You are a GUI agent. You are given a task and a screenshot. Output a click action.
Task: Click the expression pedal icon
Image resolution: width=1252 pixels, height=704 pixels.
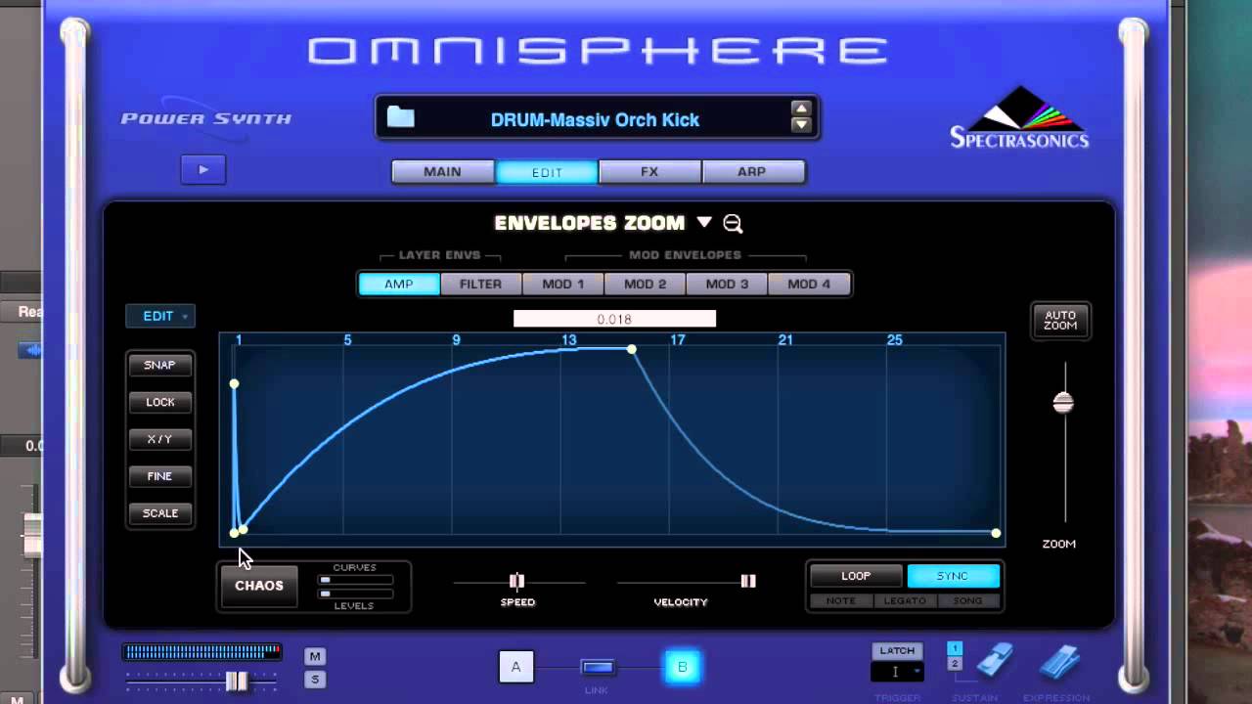tap(1059, 662)
